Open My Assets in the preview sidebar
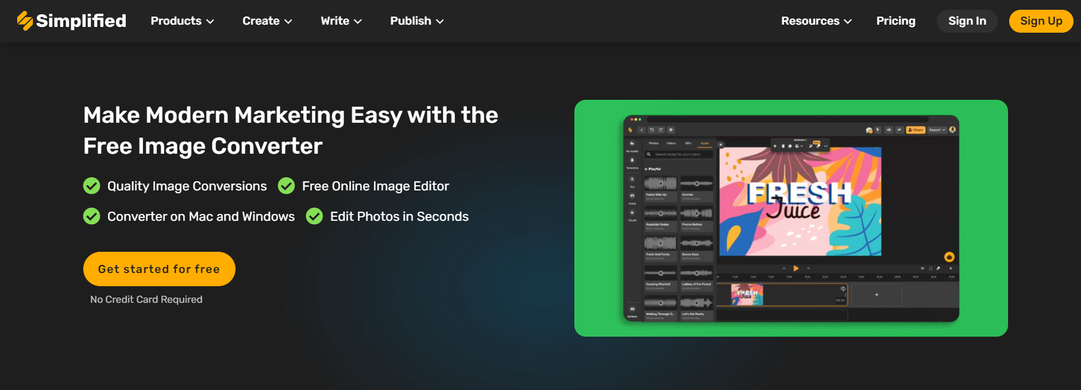 632,146
